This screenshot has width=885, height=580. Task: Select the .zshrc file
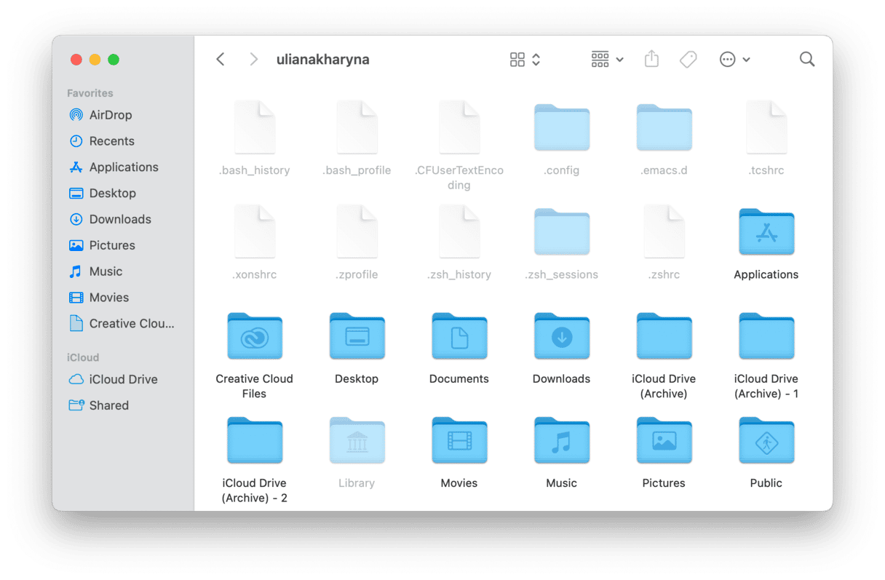pyautogui.click(x=664, y=232)
